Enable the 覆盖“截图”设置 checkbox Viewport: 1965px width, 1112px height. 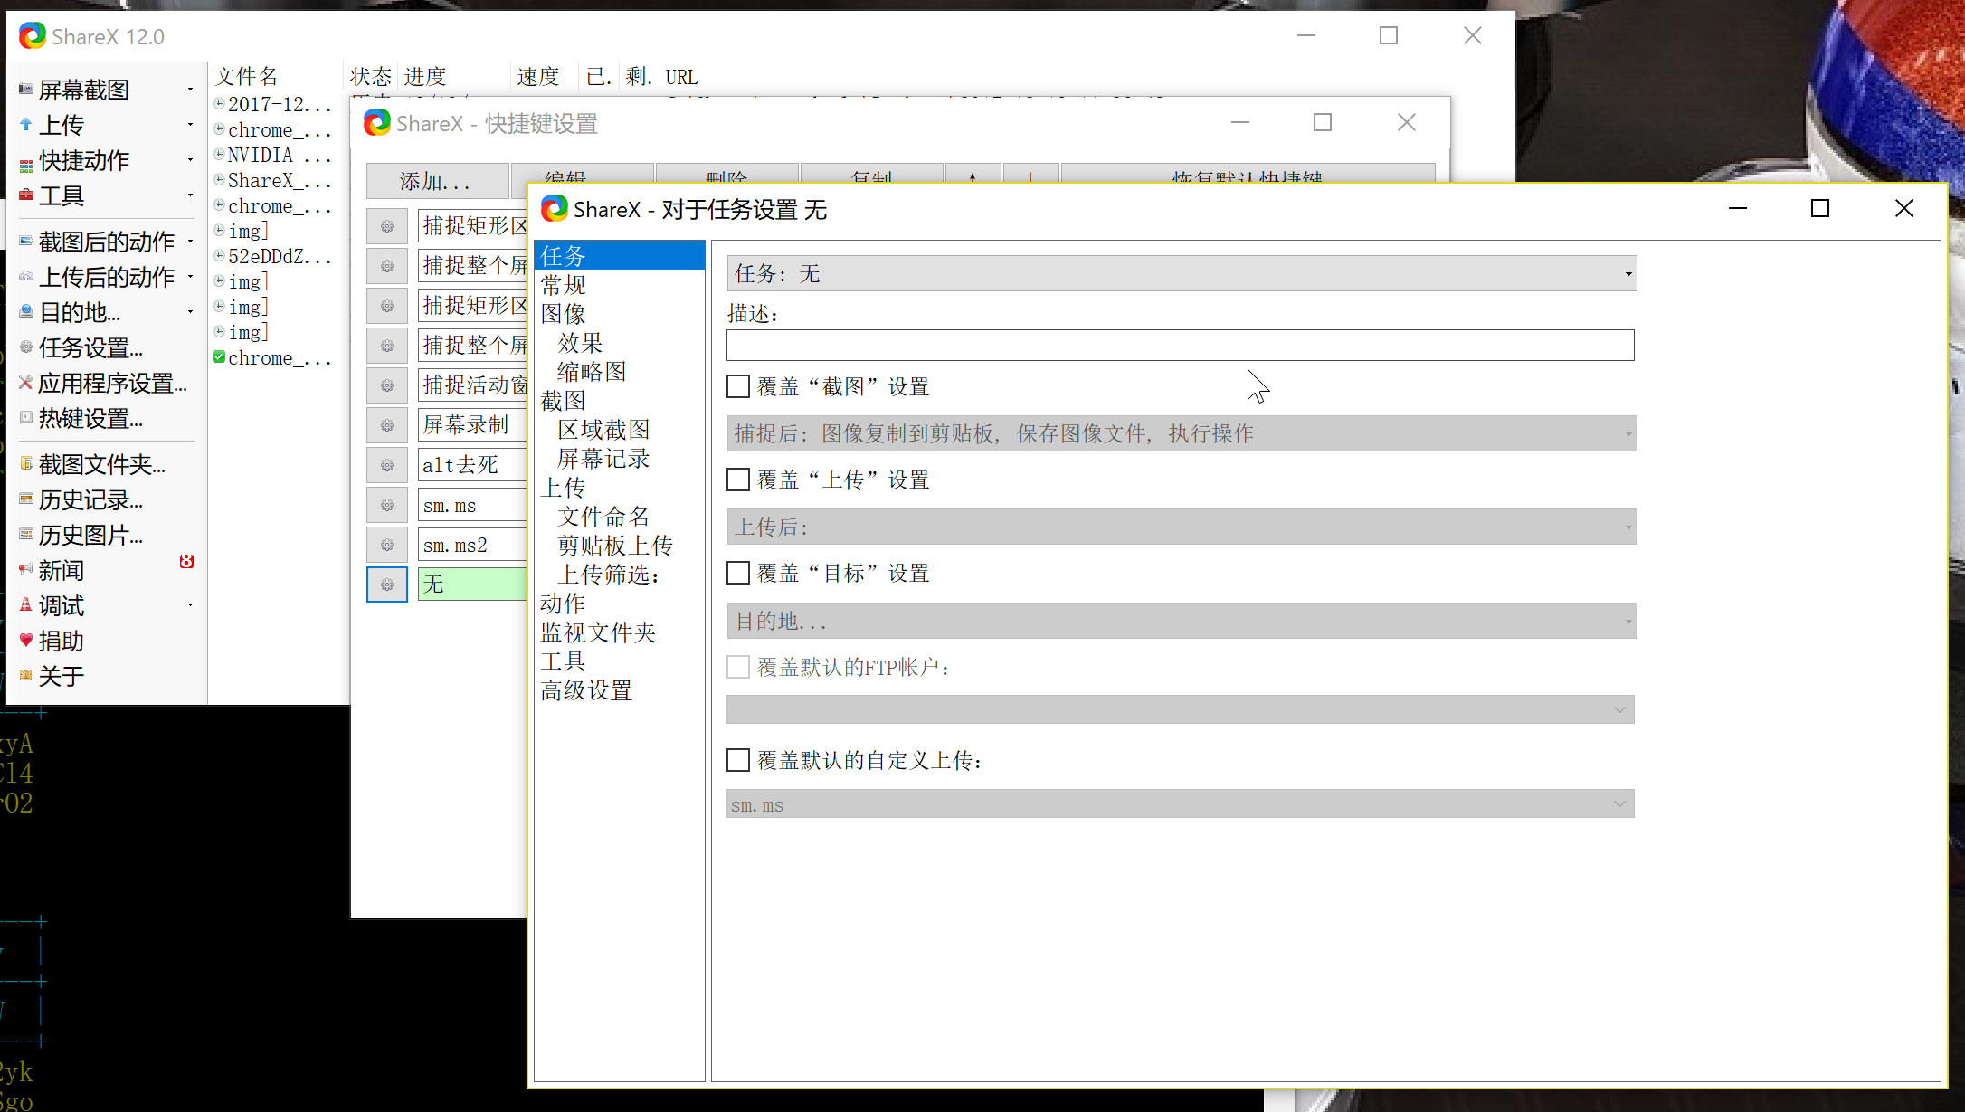click(x=738, y=387)
